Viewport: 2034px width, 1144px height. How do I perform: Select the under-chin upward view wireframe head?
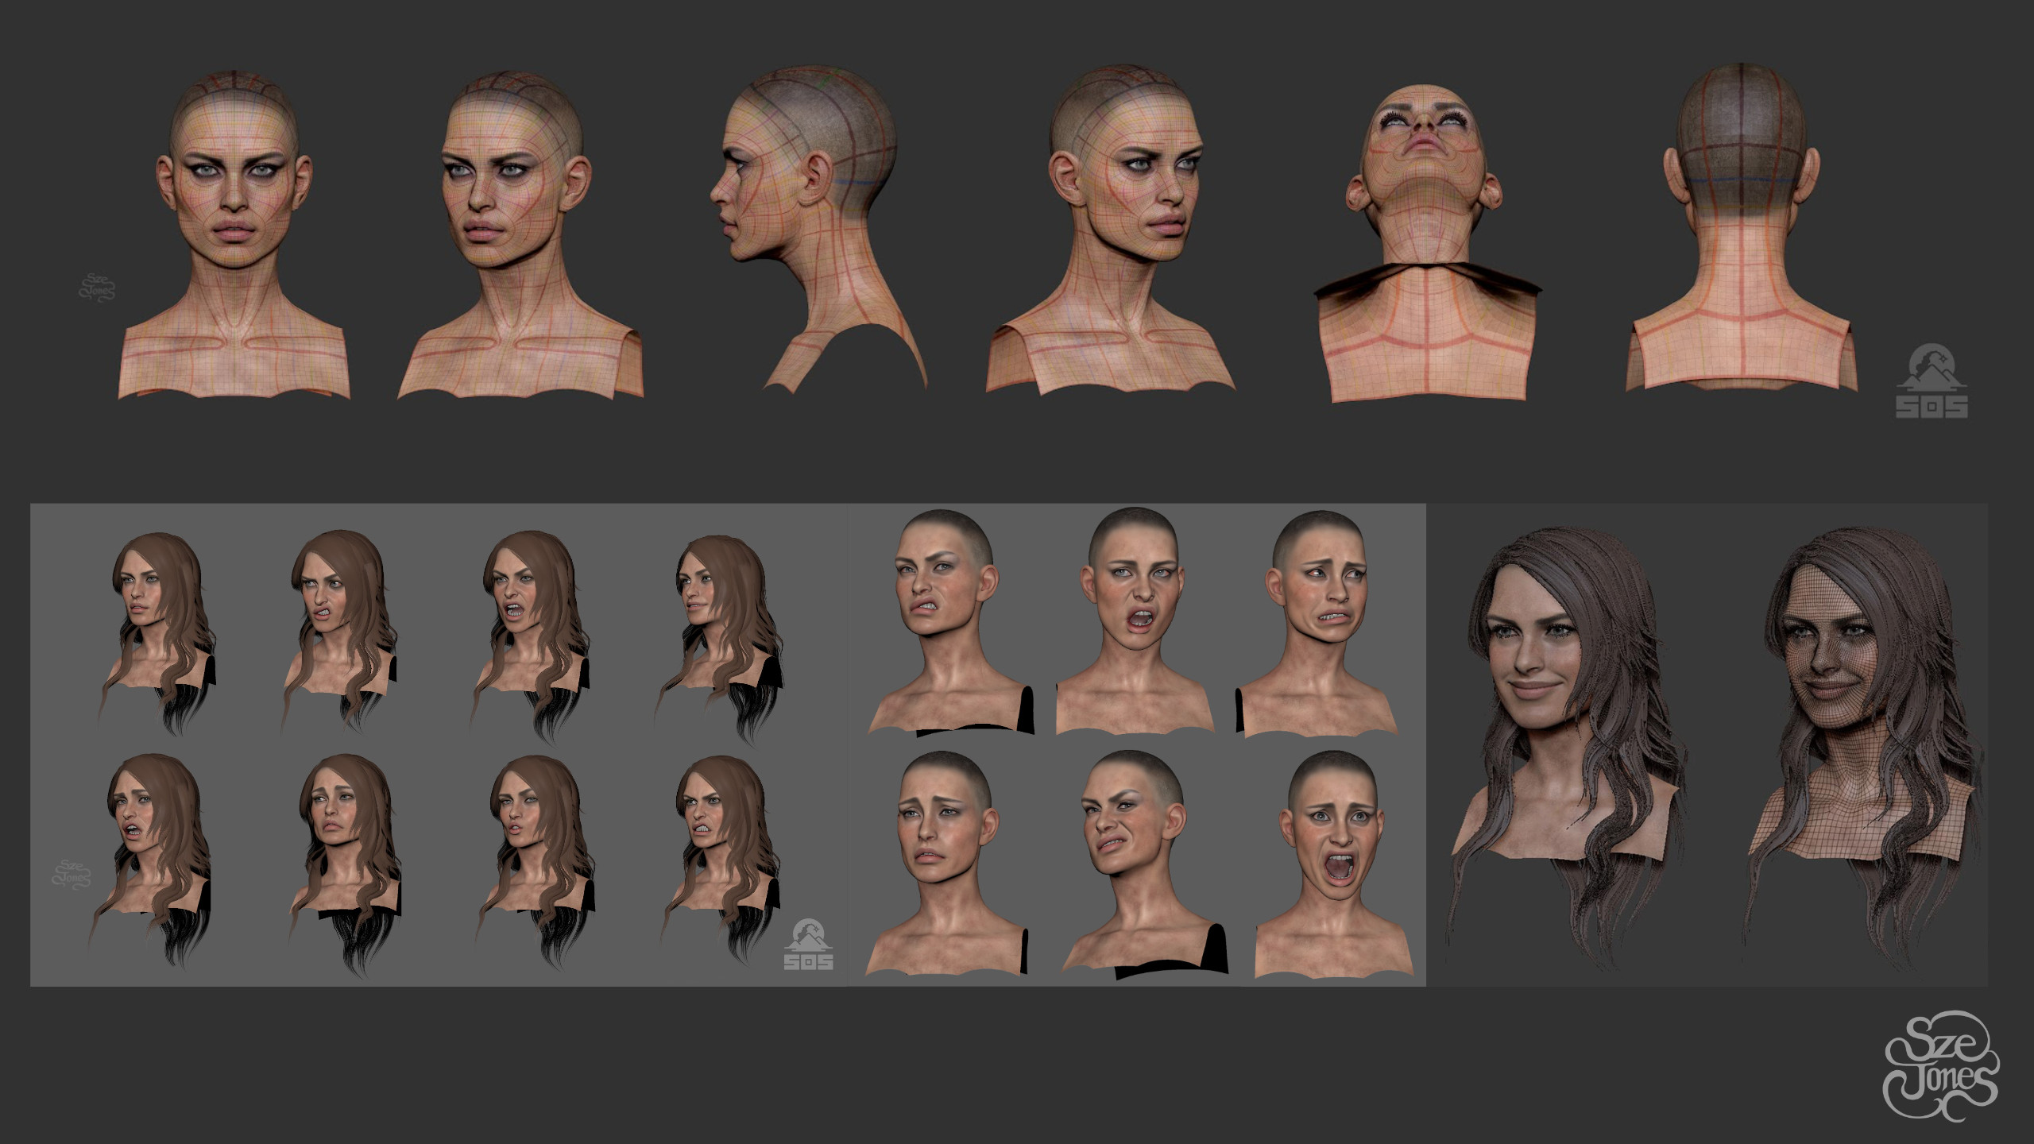[1428, 242]
